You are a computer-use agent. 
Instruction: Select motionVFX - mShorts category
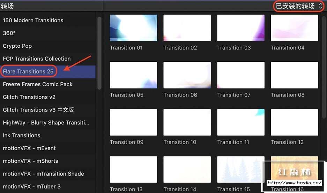point(48,161)
